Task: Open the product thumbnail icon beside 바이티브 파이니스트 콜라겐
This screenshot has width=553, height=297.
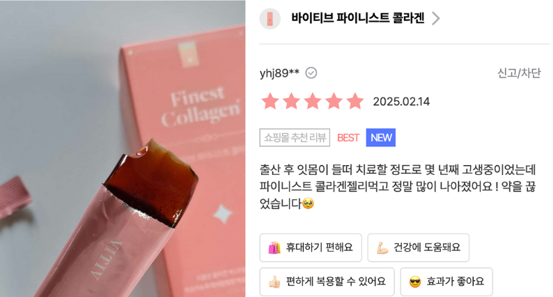Action: pos(270,19)
